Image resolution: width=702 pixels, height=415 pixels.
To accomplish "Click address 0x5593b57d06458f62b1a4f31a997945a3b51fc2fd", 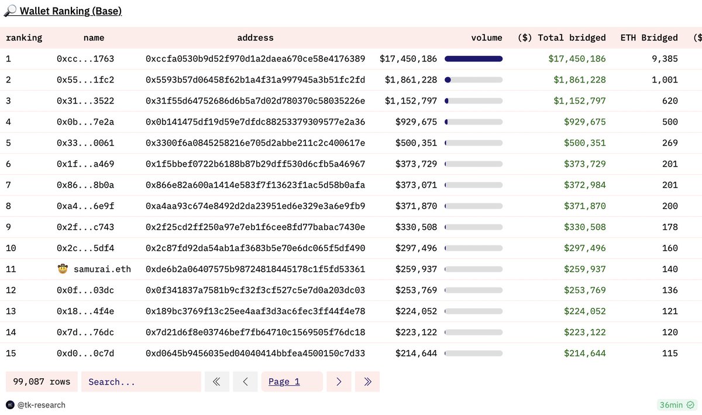I will pyautogui.click(x=255, y=79).
